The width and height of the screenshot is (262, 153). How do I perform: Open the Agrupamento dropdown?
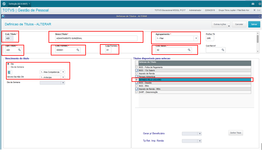coord(196,38)
